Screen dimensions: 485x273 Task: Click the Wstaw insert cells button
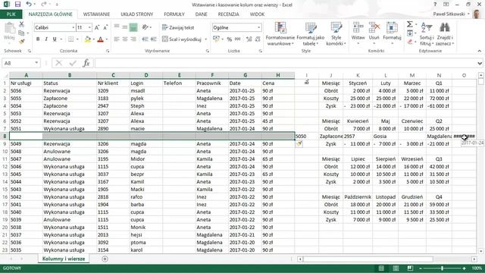pyautogui.click(x=358, y=34)
